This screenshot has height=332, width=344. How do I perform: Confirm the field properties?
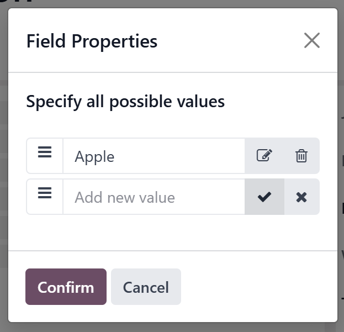coord(66,287)
